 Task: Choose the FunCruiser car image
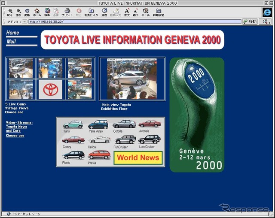click(x=125, y=139)
